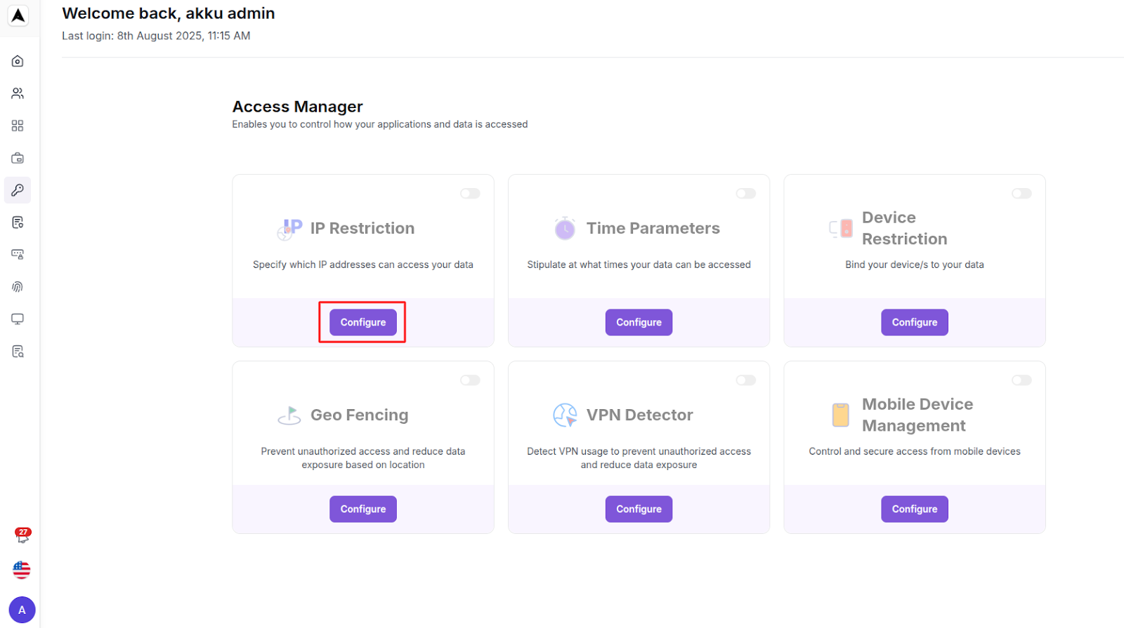Click the Time Parameters title
Screen dimensions: 1124x628
pyautogui.click(x=653, y=229)
